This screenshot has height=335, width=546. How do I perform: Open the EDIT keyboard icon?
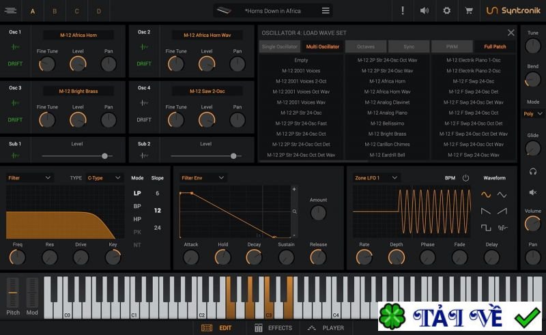(x=207, y=328)
